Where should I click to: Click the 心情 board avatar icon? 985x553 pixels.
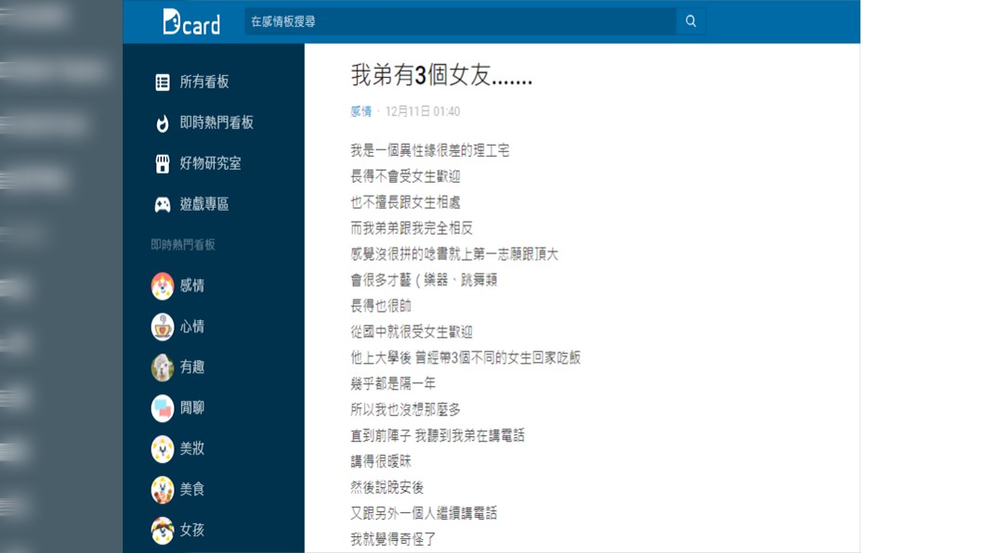click(x=162, y=327)
